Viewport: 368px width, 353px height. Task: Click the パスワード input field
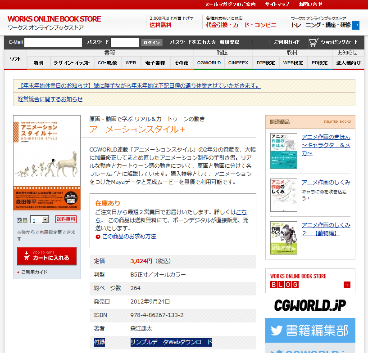[125, 42]
